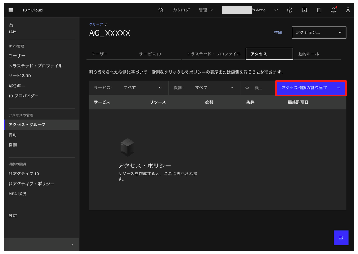Open the user profile avatar icon
358x254 pixels.
coord(348,10)
